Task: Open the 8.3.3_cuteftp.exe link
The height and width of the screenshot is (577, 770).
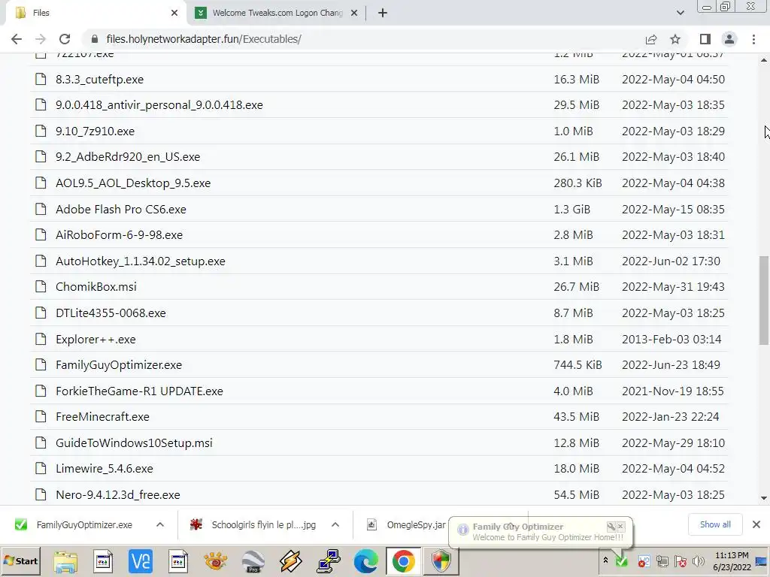Action: pyautogui.click(x=100, y=80)
